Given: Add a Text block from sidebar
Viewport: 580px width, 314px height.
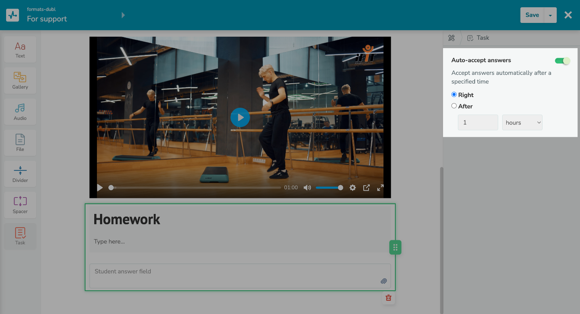Looking at the screenshot, I should pyautogui.click(x=20, y=50).
